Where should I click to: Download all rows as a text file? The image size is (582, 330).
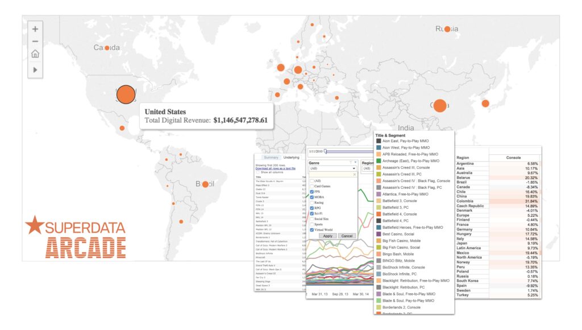[x=276, y=168]
